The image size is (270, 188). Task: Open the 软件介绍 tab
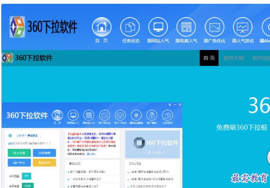pyautogui.click(x=234, y=58)
